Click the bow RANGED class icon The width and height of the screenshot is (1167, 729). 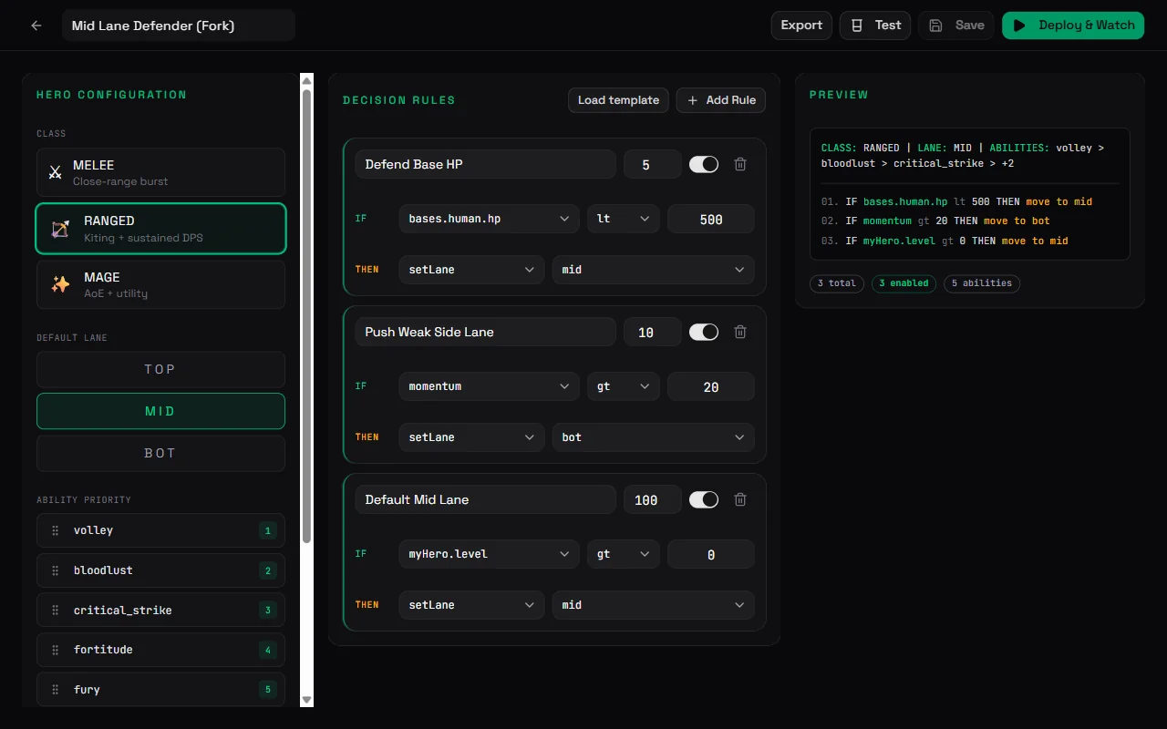coord(60,229)
